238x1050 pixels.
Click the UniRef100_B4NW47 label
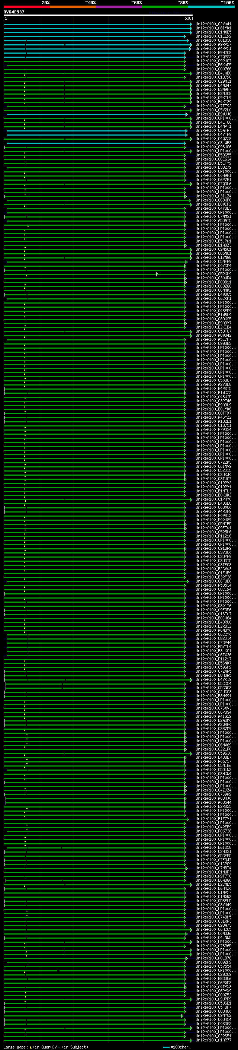pyautogui.click(x=213, y=86)
